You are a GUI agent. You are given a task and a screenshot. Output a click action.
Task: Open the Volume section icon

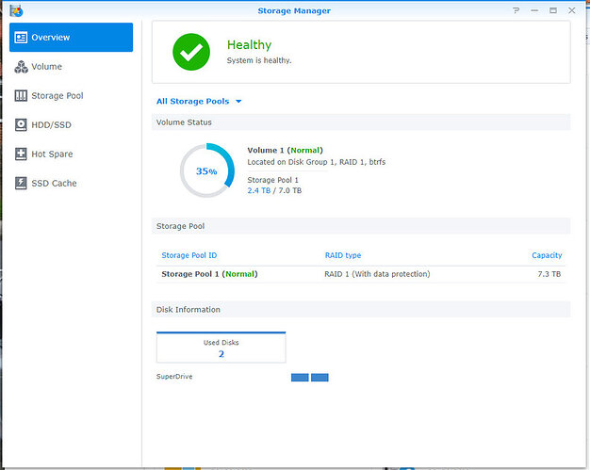(21, 67)
